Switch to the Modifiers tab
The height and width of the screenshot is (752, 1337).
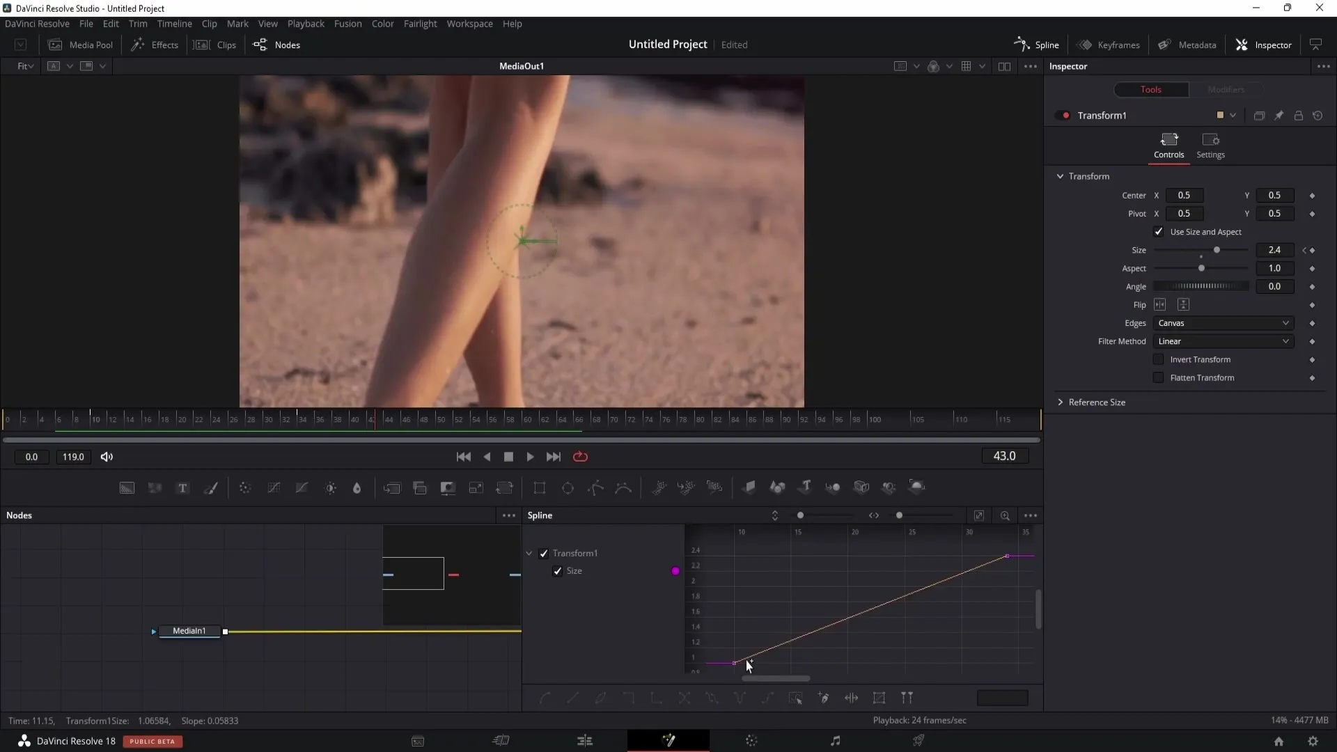1226,90
